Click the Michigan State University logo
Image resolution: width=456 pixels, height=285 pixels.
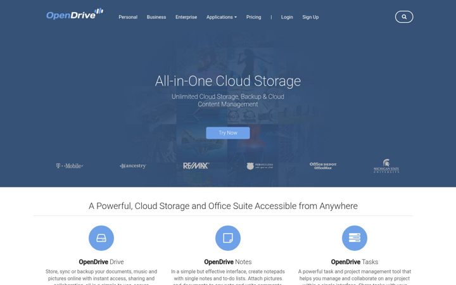(x=386, y=166)
